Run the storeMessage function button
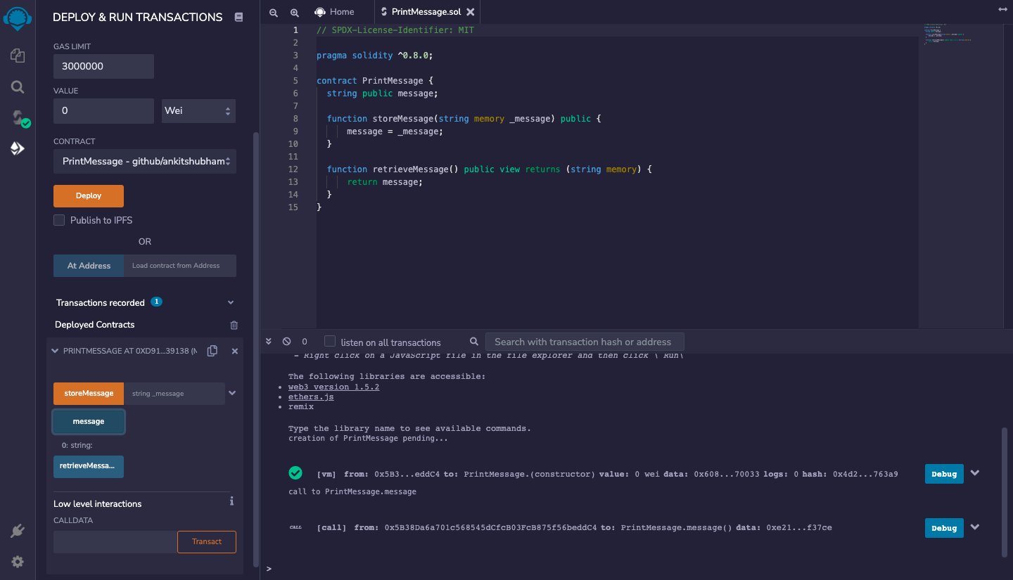The image size is (1013, 580). (89, 394)
